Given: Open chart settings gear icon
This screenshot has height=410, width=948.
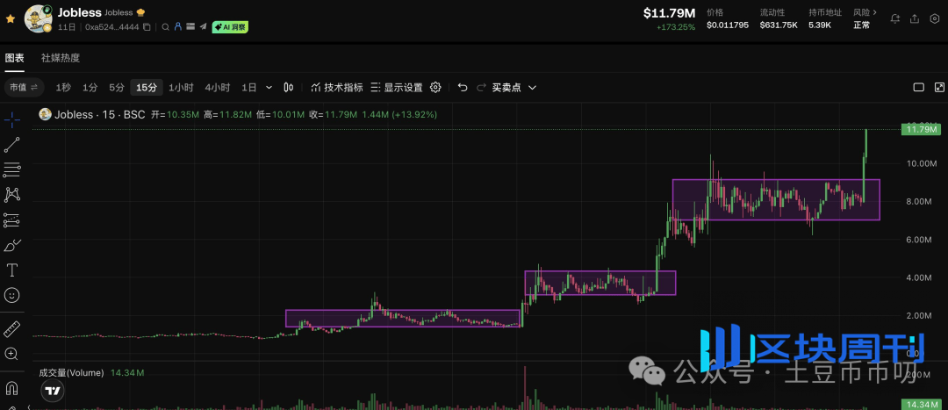Looking at the screenshot, I should tap(435, 88).
